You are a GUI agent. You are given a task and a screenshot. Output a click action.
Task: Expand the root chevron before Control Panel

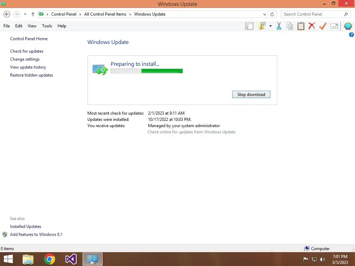[47, 14]
